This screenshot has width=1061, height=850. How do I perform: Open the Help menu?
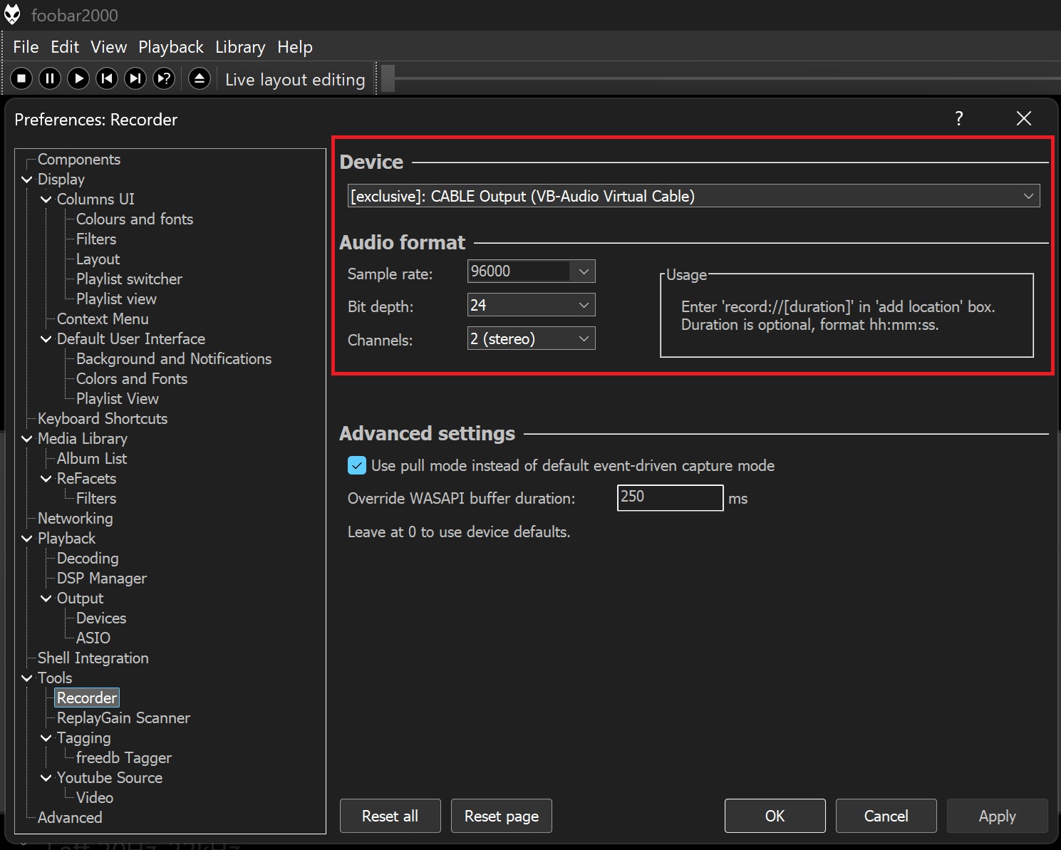pos(295,47)
